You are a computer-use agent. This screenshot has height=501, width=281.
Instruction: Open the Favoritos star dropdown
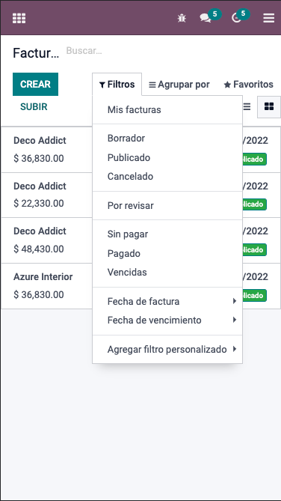click(x=248, y=85)
